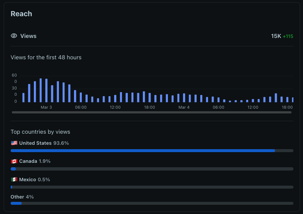Click the Mar 3 timeline label
This screenshot has width=303, height=214.
46,108
